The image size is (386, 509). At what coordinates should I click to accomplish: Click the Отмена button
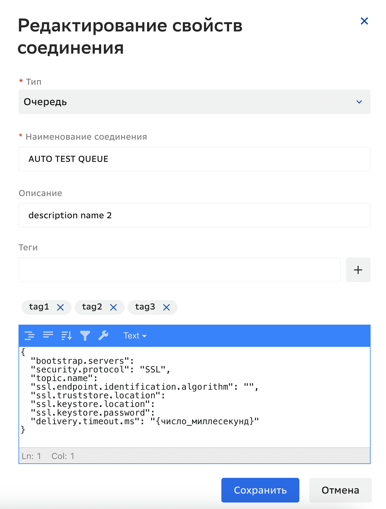340,490
